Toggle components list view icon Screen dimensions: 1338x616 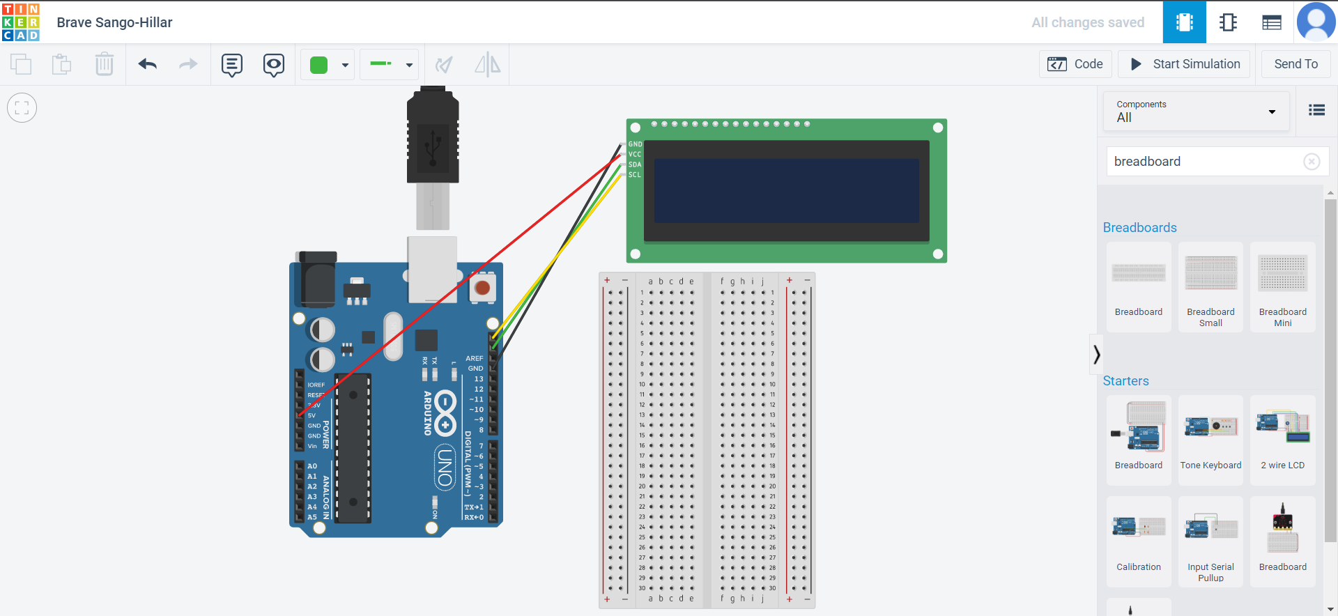point(1316,110)
